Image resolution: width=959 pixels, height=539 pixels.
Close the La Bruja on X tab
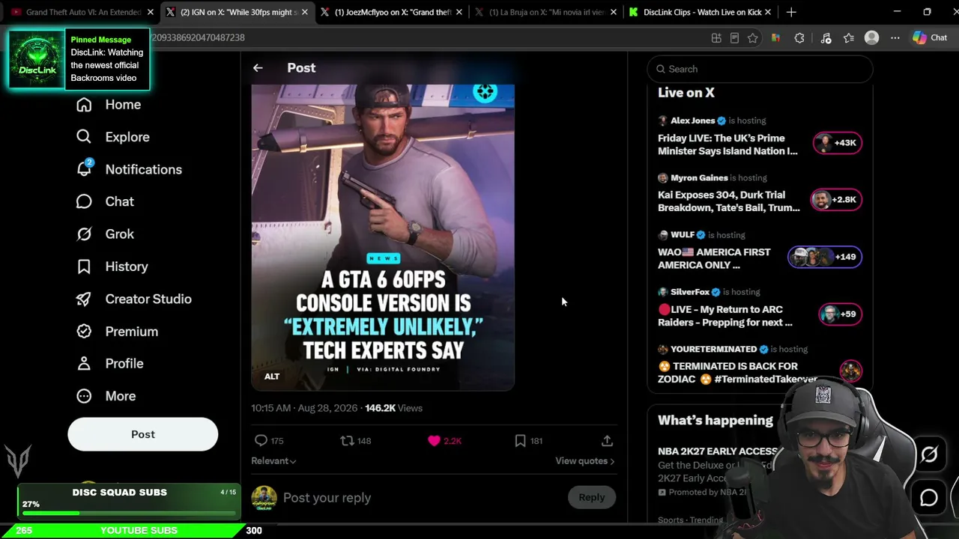click(614, 12)
